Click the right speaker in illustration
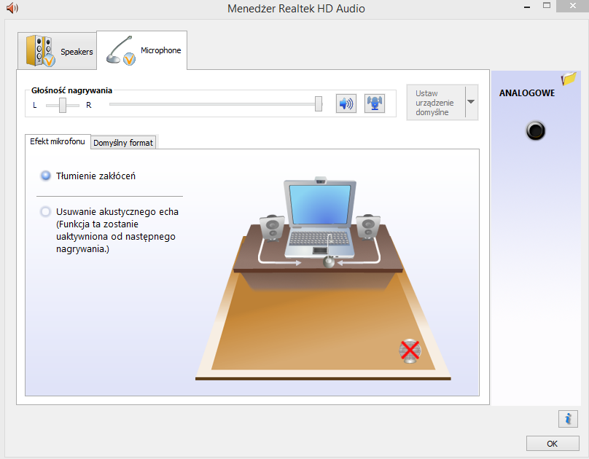 pos(368,227)
